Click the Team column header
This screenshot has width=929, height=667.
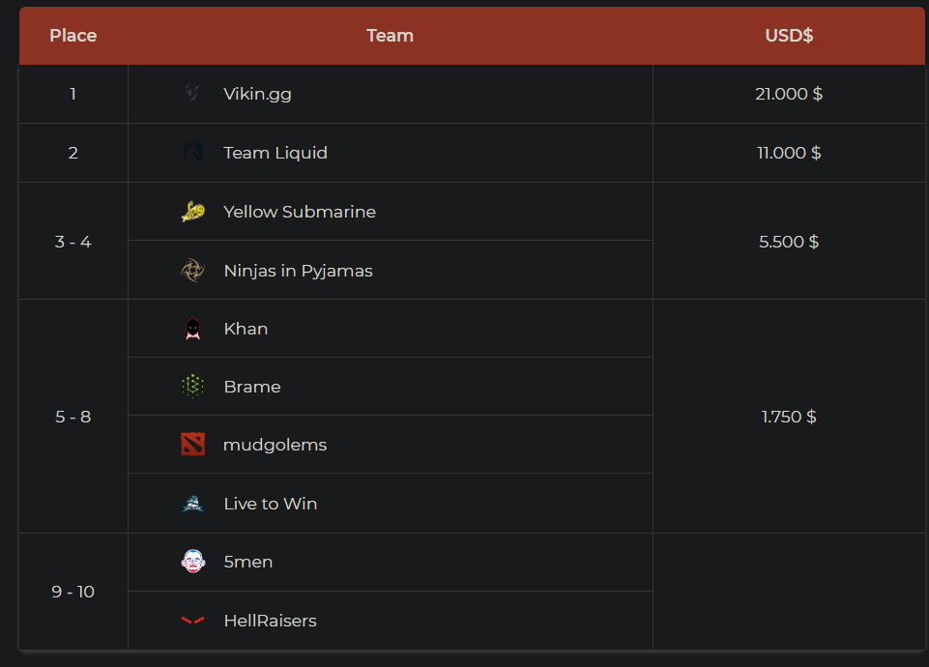[390, 36]
